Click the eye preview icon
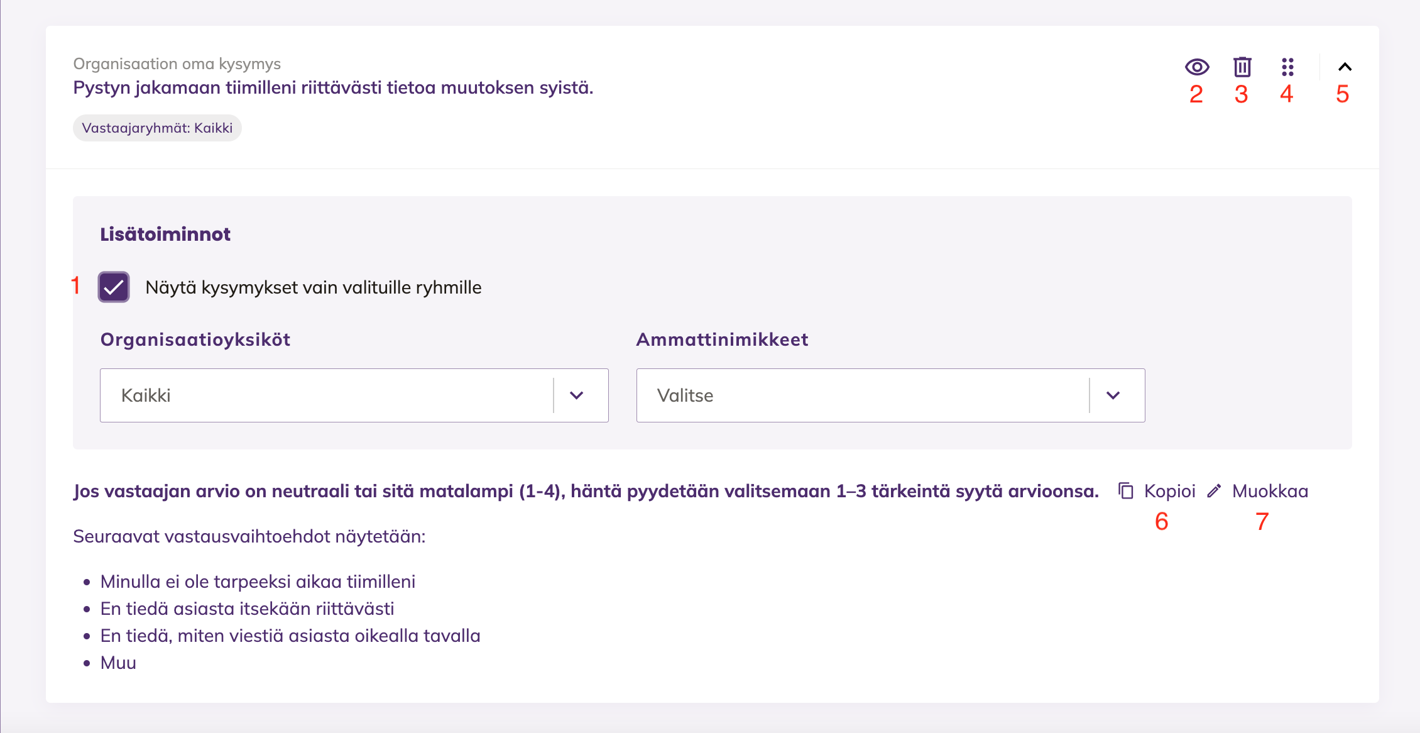Image resolution: width=1420 pixels, height=733 pixels. (x=1197, y=67)
